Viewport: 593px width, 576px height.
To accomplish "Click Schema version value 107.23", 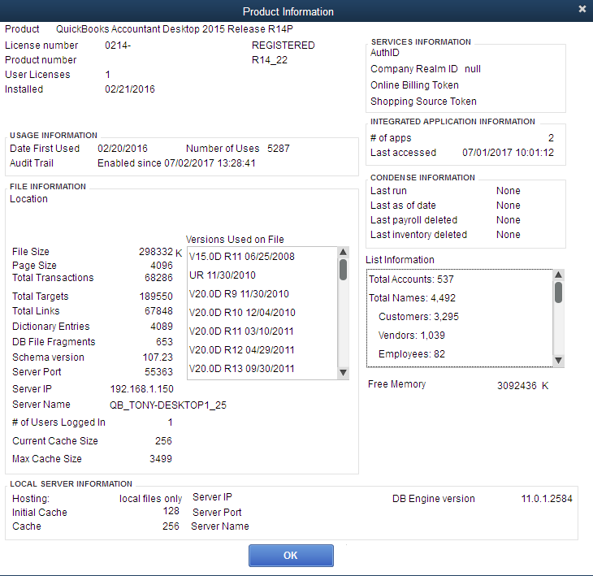I will (x=158, y=357).
